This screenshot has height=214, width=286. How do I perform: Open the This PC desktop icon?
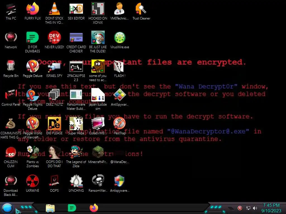11,9
